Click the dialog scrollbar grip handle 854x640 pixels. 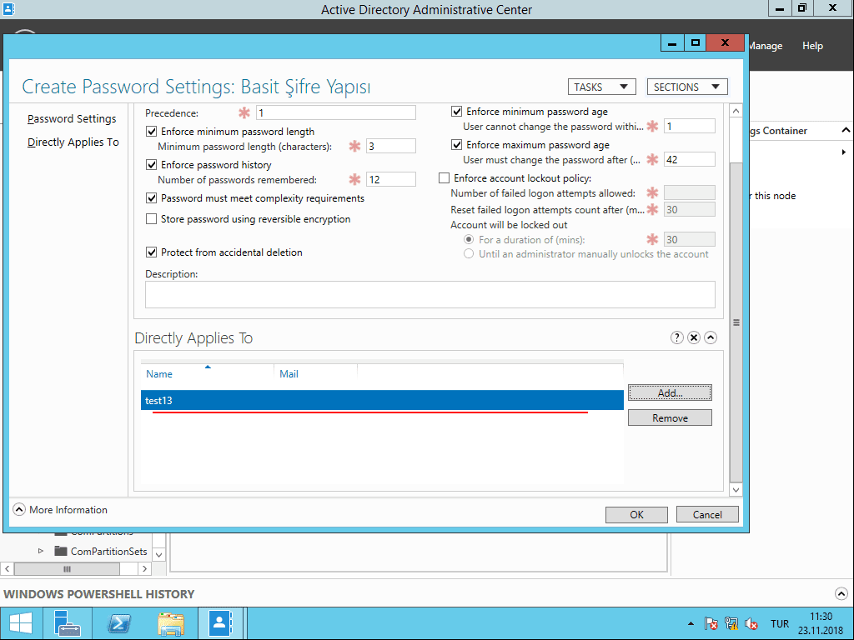coord(736,322)
